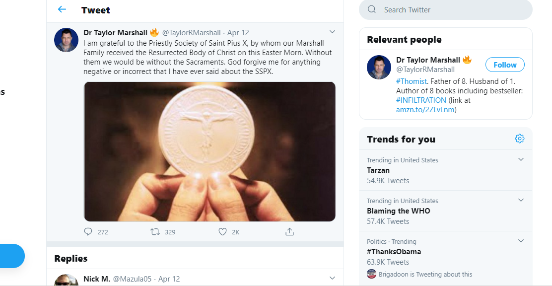Click the search magnifier icon
552x286 pixels.
tap(372, 9)
